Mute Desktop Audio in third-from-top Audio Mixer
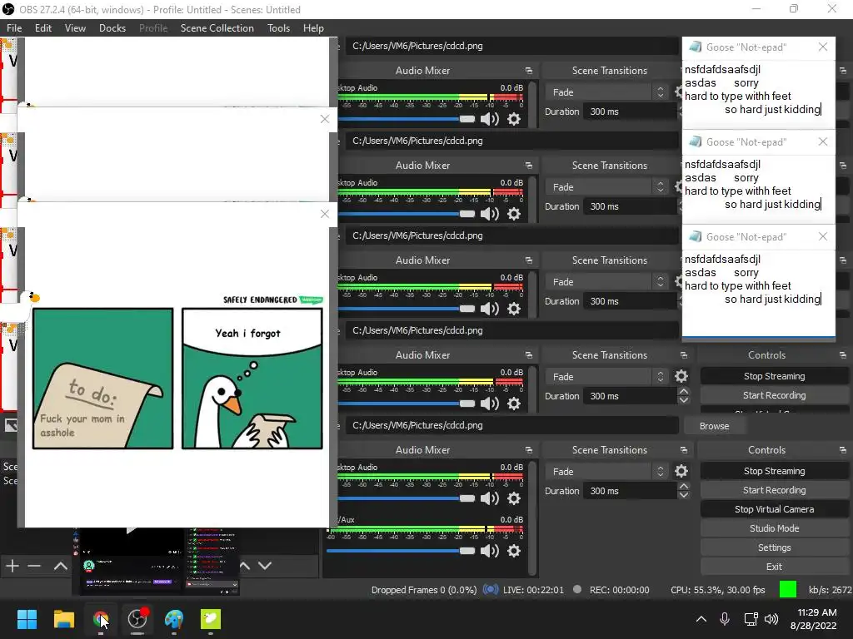The height and width of the screenshot is (639, 853). pos(490,309)
